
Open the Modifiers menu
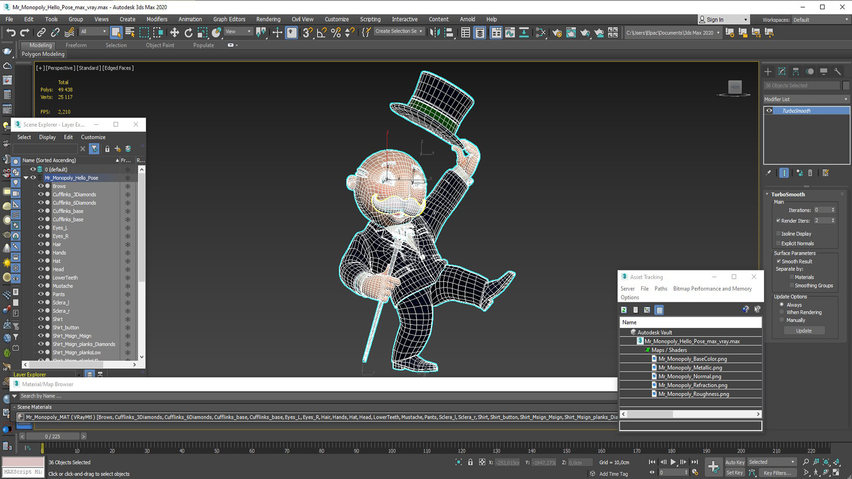157,19
